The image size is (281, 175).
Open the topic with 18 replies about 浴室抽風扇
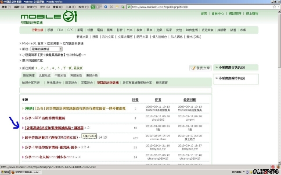(x=54, y=128)
